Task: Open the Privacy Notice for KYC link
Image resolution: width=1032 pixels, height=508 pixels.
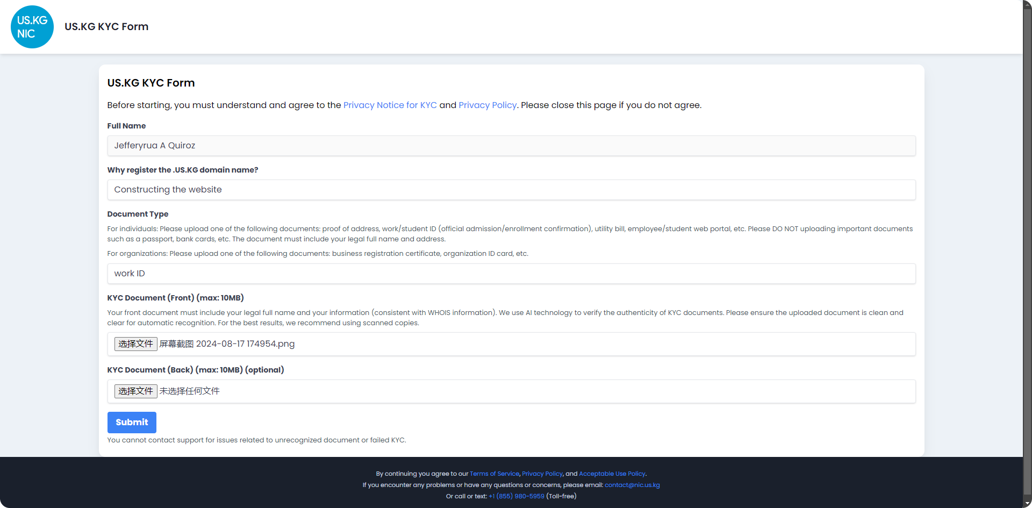Action: point(390,105)
